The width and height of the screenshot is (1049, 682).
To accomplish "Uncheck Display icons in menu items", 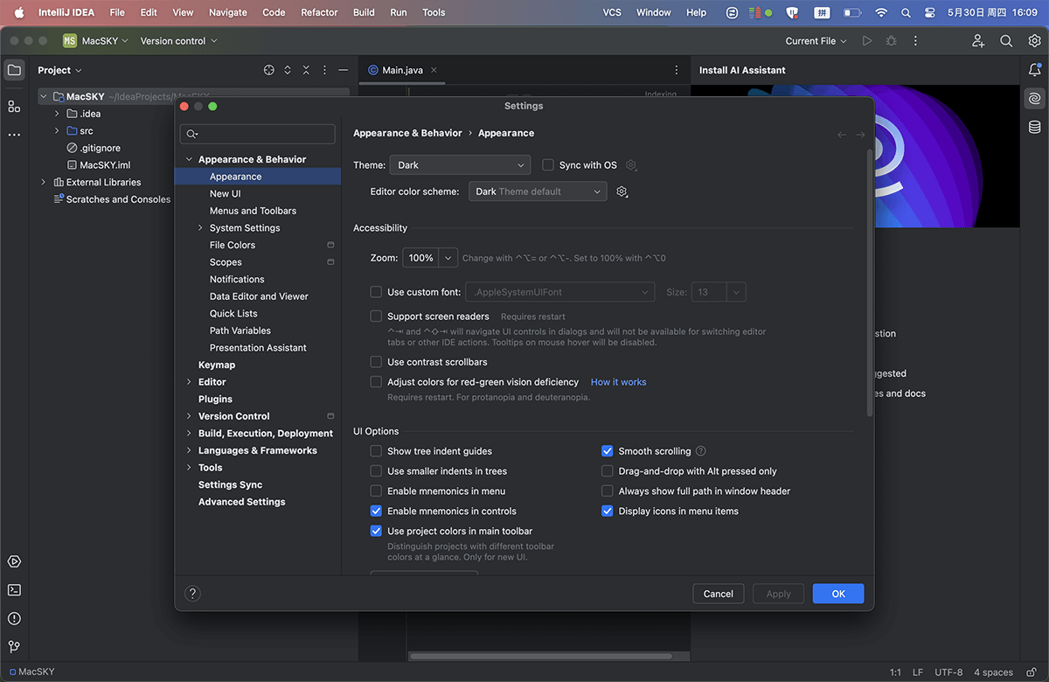I will tap(607, 511).
